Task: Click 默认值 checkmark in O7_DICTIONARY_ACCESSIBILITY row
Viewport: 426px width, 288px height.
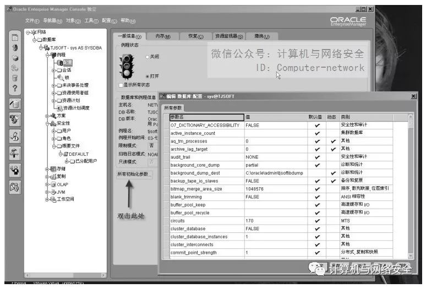Action: [317, 125]
